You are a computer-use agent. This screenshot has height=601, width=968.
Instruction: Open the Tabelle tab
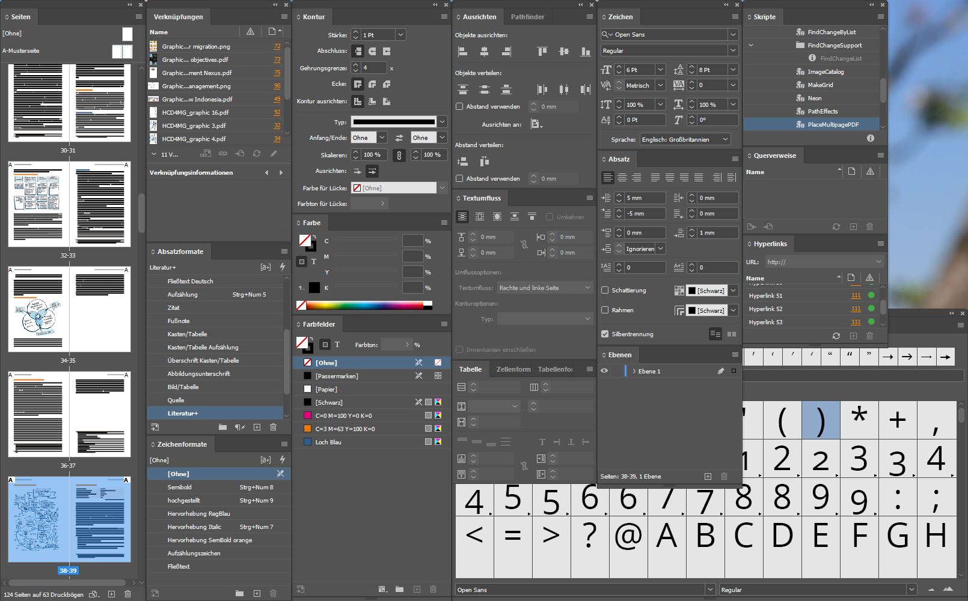(x=470, y=369)
